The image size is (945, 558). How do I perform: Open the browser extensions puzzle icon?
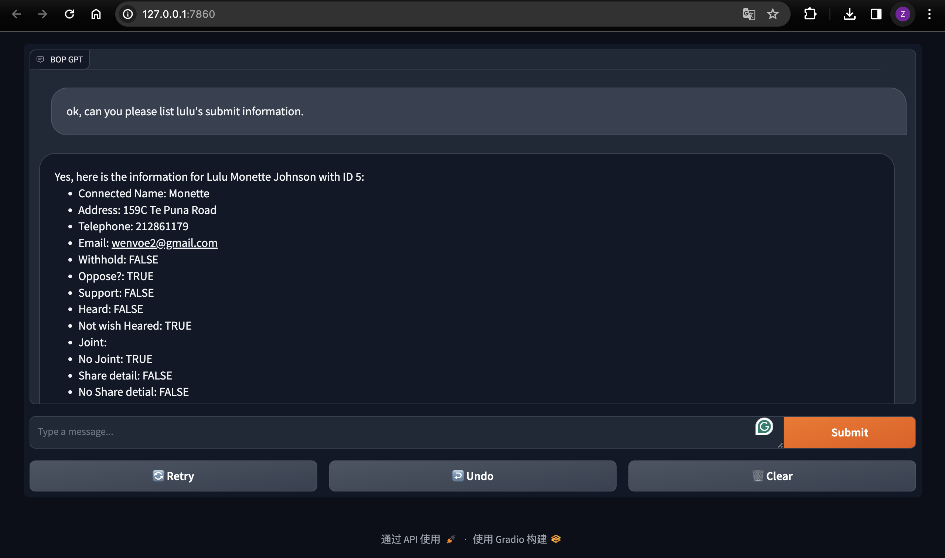point(810,14)
